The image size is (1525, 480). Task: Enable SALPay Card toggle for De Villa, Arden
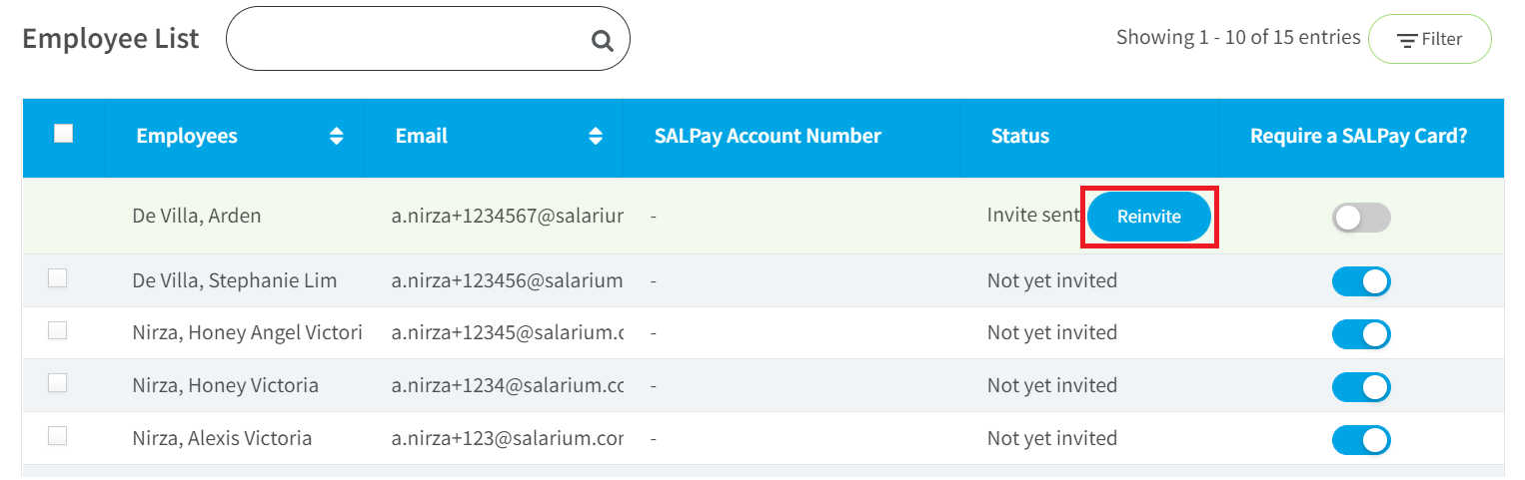click(1361, 218)
